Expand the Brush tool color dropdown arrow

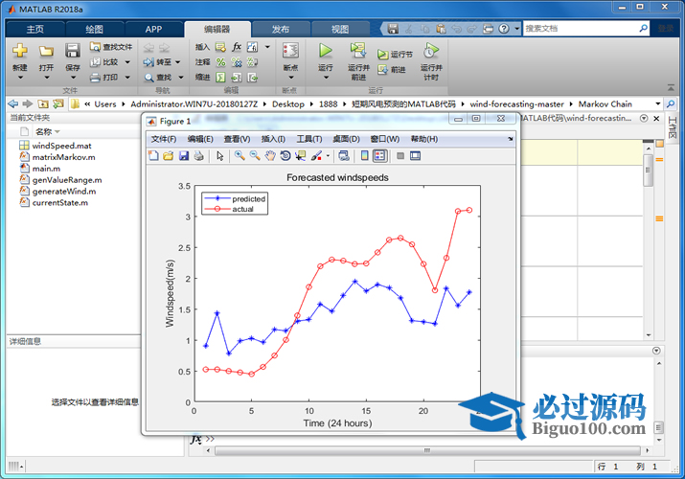pyautogui.click(x=328, y=155)
